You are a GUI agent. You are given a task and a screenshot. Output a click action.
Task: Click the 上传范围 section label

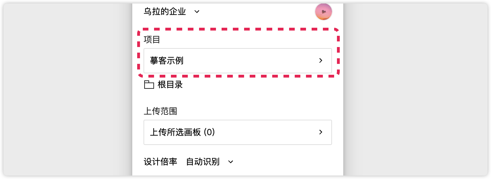[x=160, y=111]
